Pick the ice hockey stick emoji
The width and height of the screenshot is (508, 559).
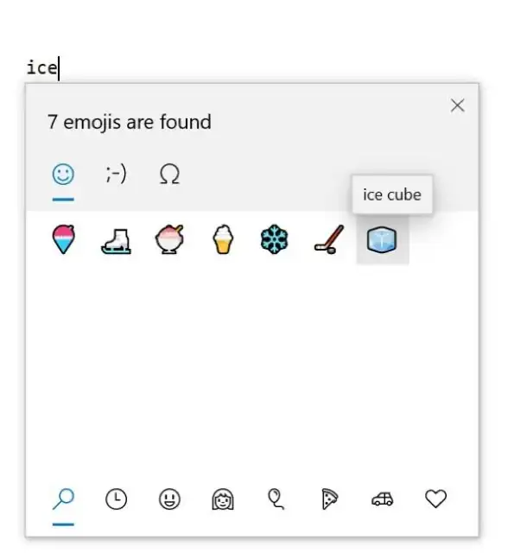tap(329, 239)
